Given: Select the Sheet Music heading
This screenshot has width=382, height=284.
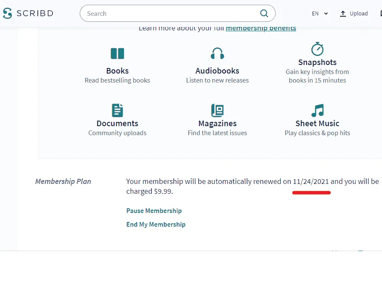Looking at the screenshot, I should [317, 124].
